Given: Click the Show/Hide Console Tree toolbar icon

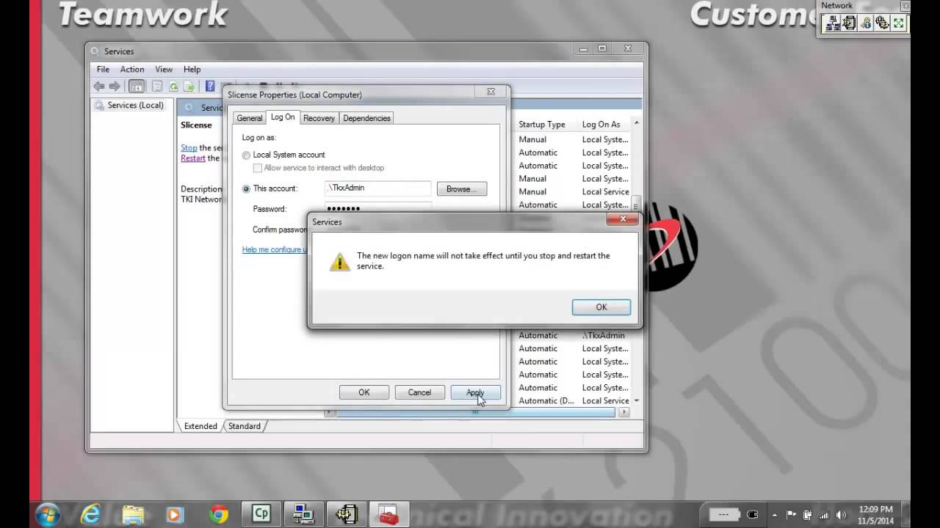Looking at the screenshot, I should pos(137,87).
